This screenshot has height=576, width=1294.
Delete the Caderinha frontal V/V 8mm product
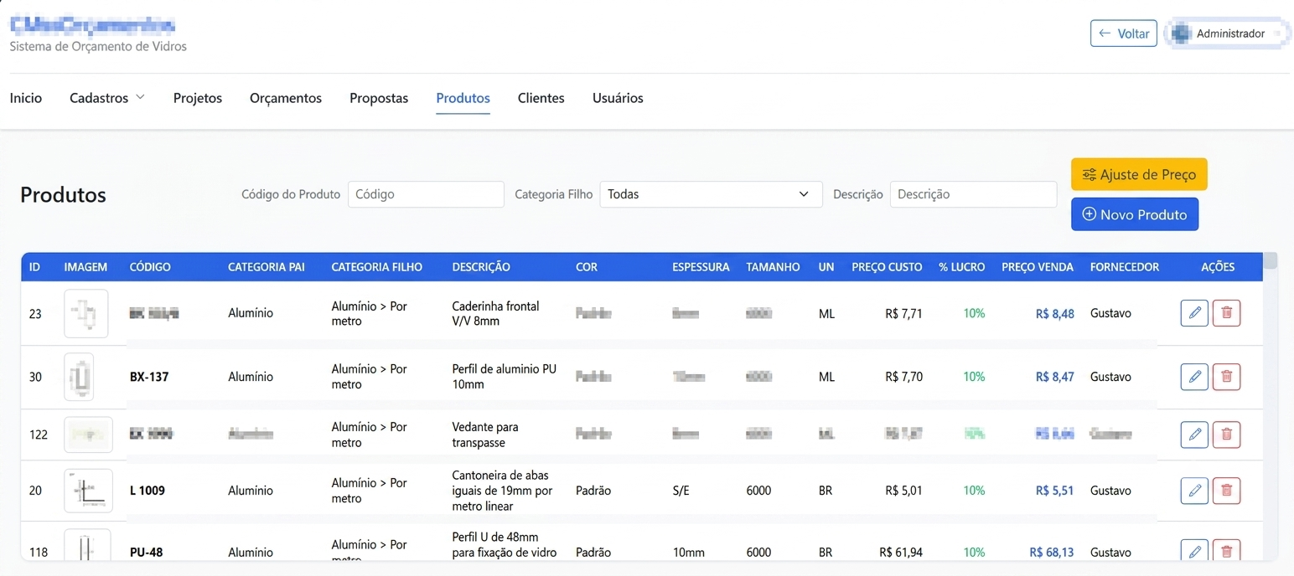pyautogui.click(x=1227, y=313)
